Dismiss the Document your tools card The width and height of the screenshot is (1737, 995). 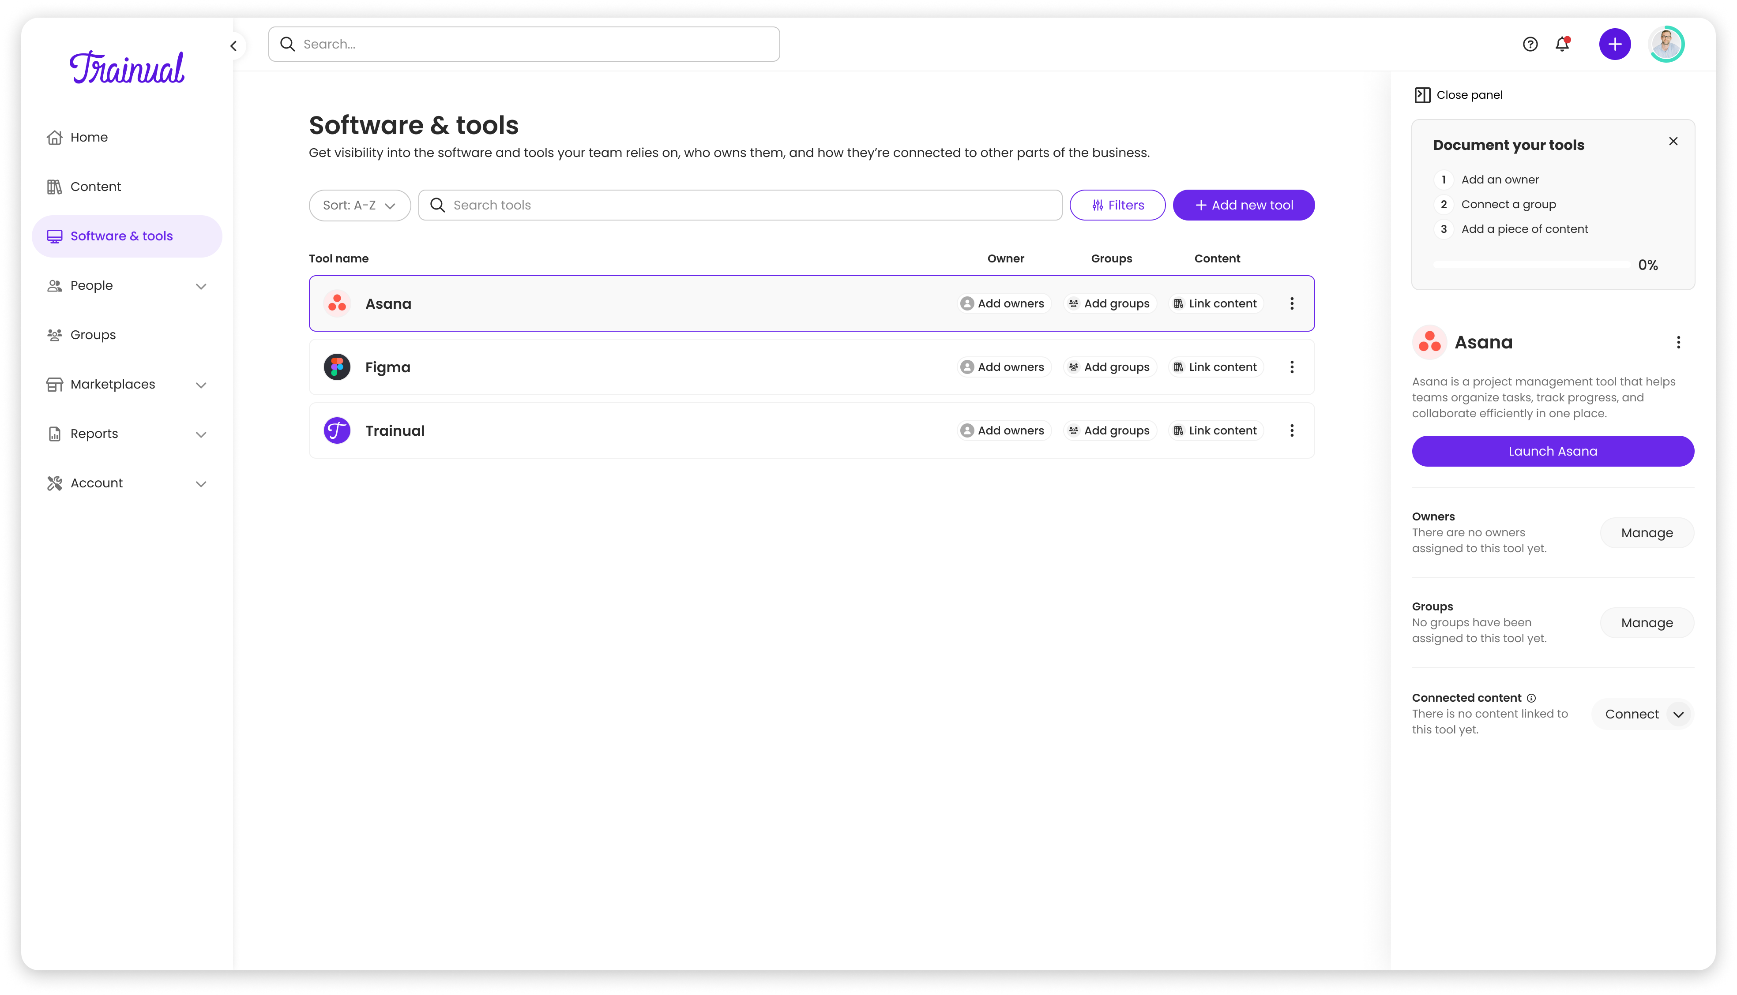tap(1673, 142)
